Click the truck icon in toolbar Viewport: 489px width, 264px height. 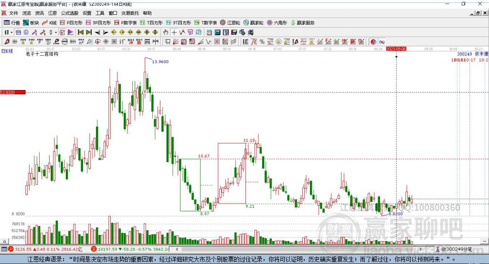[x=250, y=32]
